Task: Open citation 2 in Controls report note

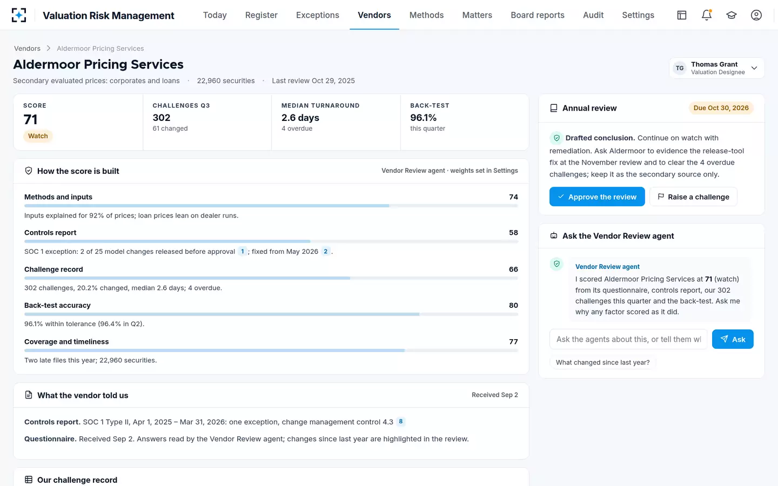Action: pyautogui.click(x=326, y=251)
